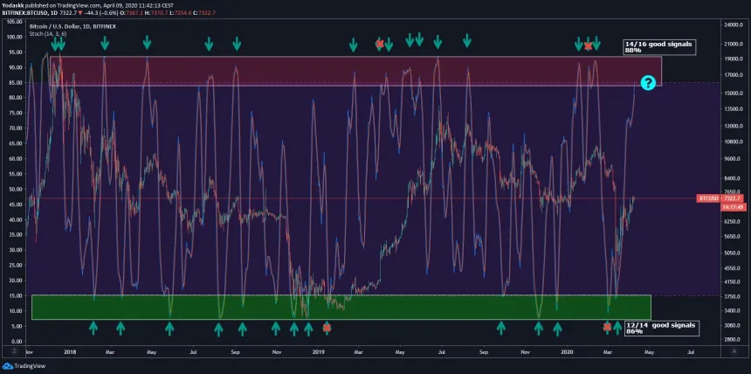Click the 2800.0 price axis label
The width and height of the screenshot is (751, 374).
click(734, 339)
